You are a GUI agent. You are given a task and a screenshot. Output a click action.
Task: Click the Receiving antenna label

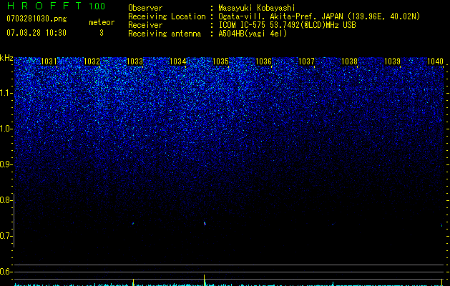tap(165, 34)
